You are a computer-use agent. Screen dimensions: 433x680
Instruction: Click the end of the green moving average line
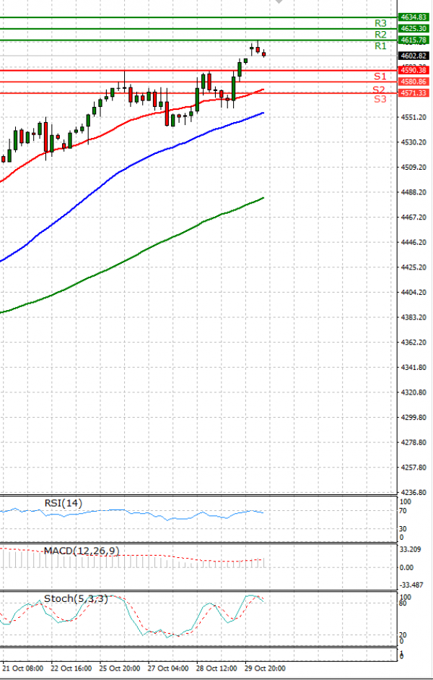[263, 198]
